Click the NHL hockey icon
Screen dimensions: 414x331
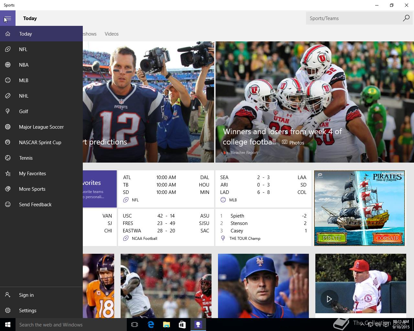tap(8, 96)
